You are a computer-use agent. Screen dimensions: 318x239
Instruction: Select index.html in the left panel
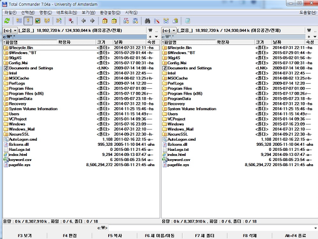pyautogui.click(x=81, y=155)
